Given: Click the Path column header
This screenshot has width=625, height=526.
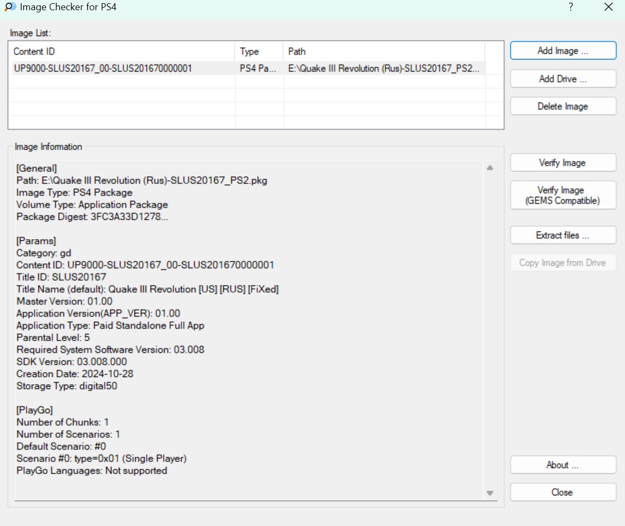Looking at the screenshot, I should point(383,52).
